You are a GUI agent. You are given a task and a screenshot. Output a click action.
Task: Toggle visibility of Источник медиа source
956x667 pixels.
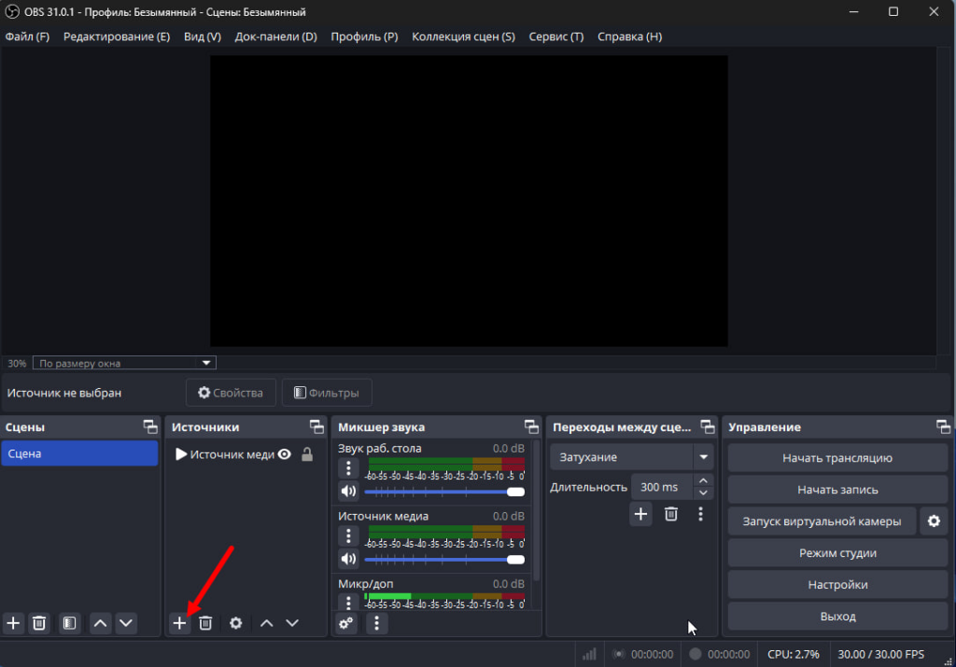(285, 454)
